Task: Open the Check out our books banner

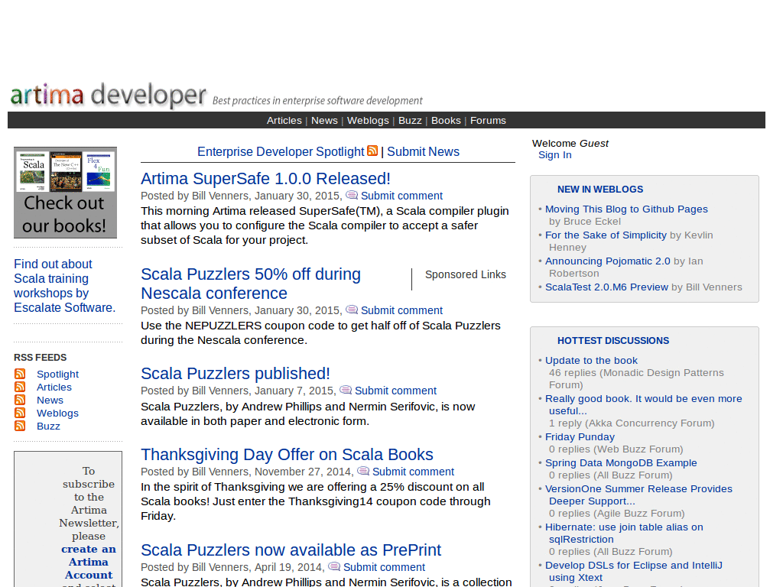Action: click(66, 192)
